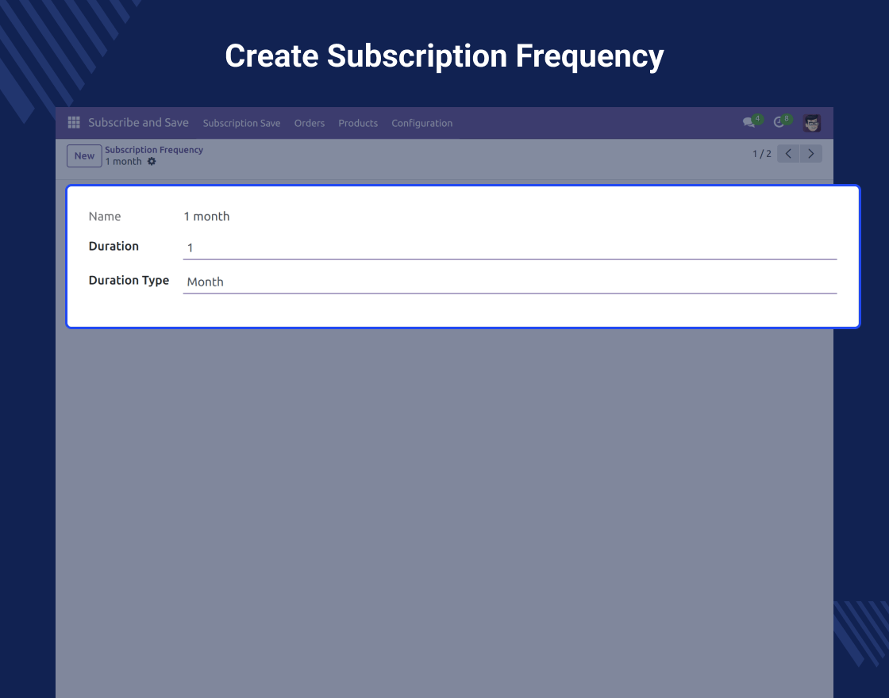Screen dimensions: 889x698
Task: Click the 1 / 2 pager counter
Action: click(761, 154)
